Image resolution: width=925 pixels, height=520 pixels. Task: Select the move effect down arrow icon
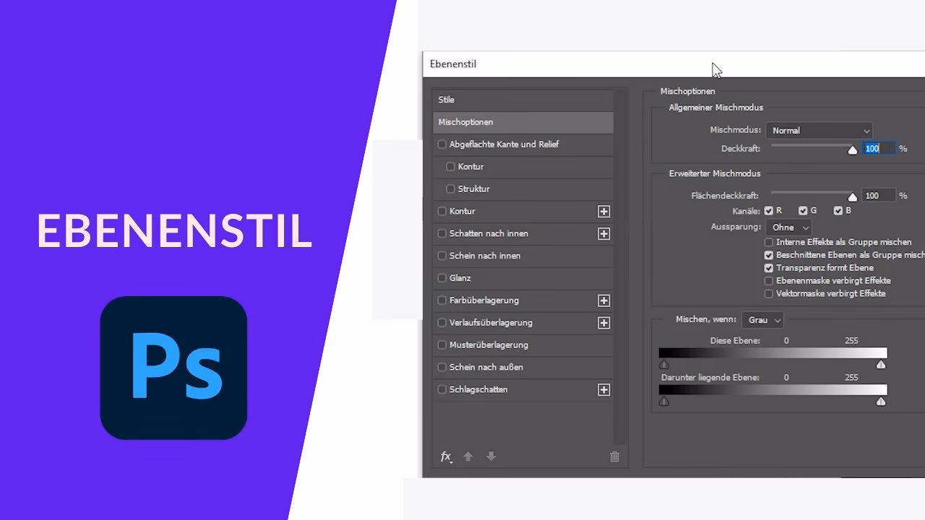pyautogui.click(x=491, y=456)
